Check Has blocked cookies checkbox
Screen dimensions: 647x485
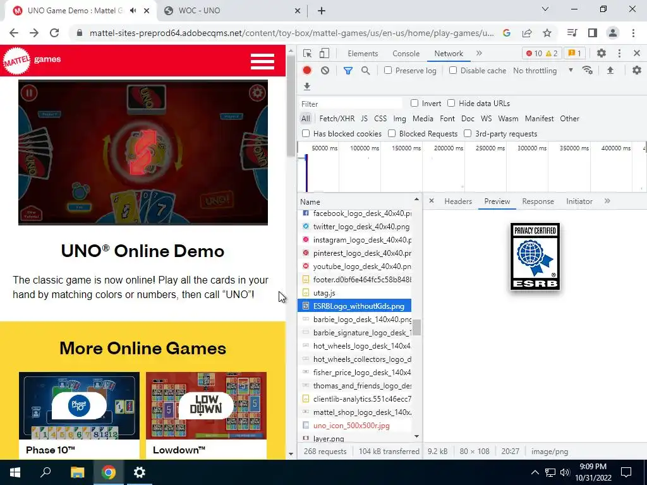click(x=306, y=133)
